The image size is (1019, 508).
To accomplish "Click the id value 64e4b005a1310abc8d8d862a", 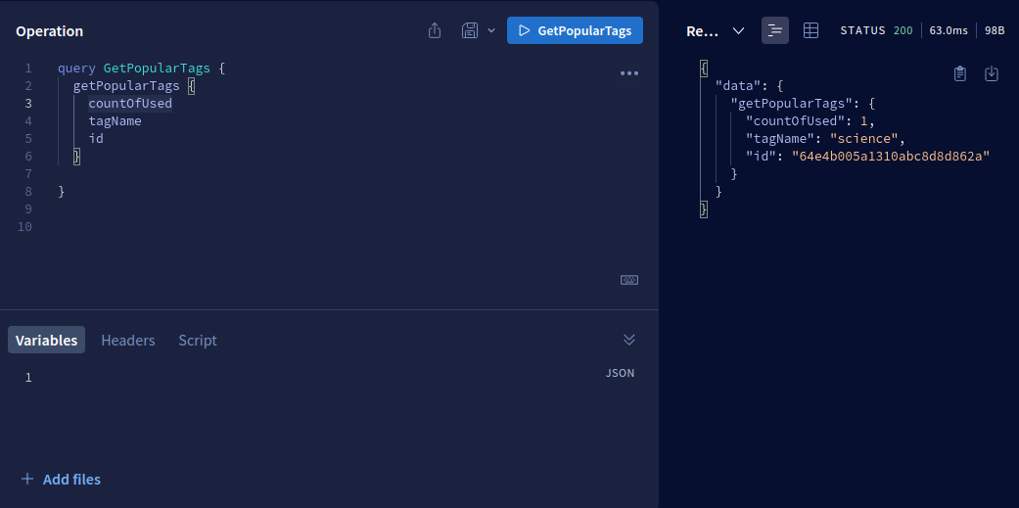I will pos(891,156).
